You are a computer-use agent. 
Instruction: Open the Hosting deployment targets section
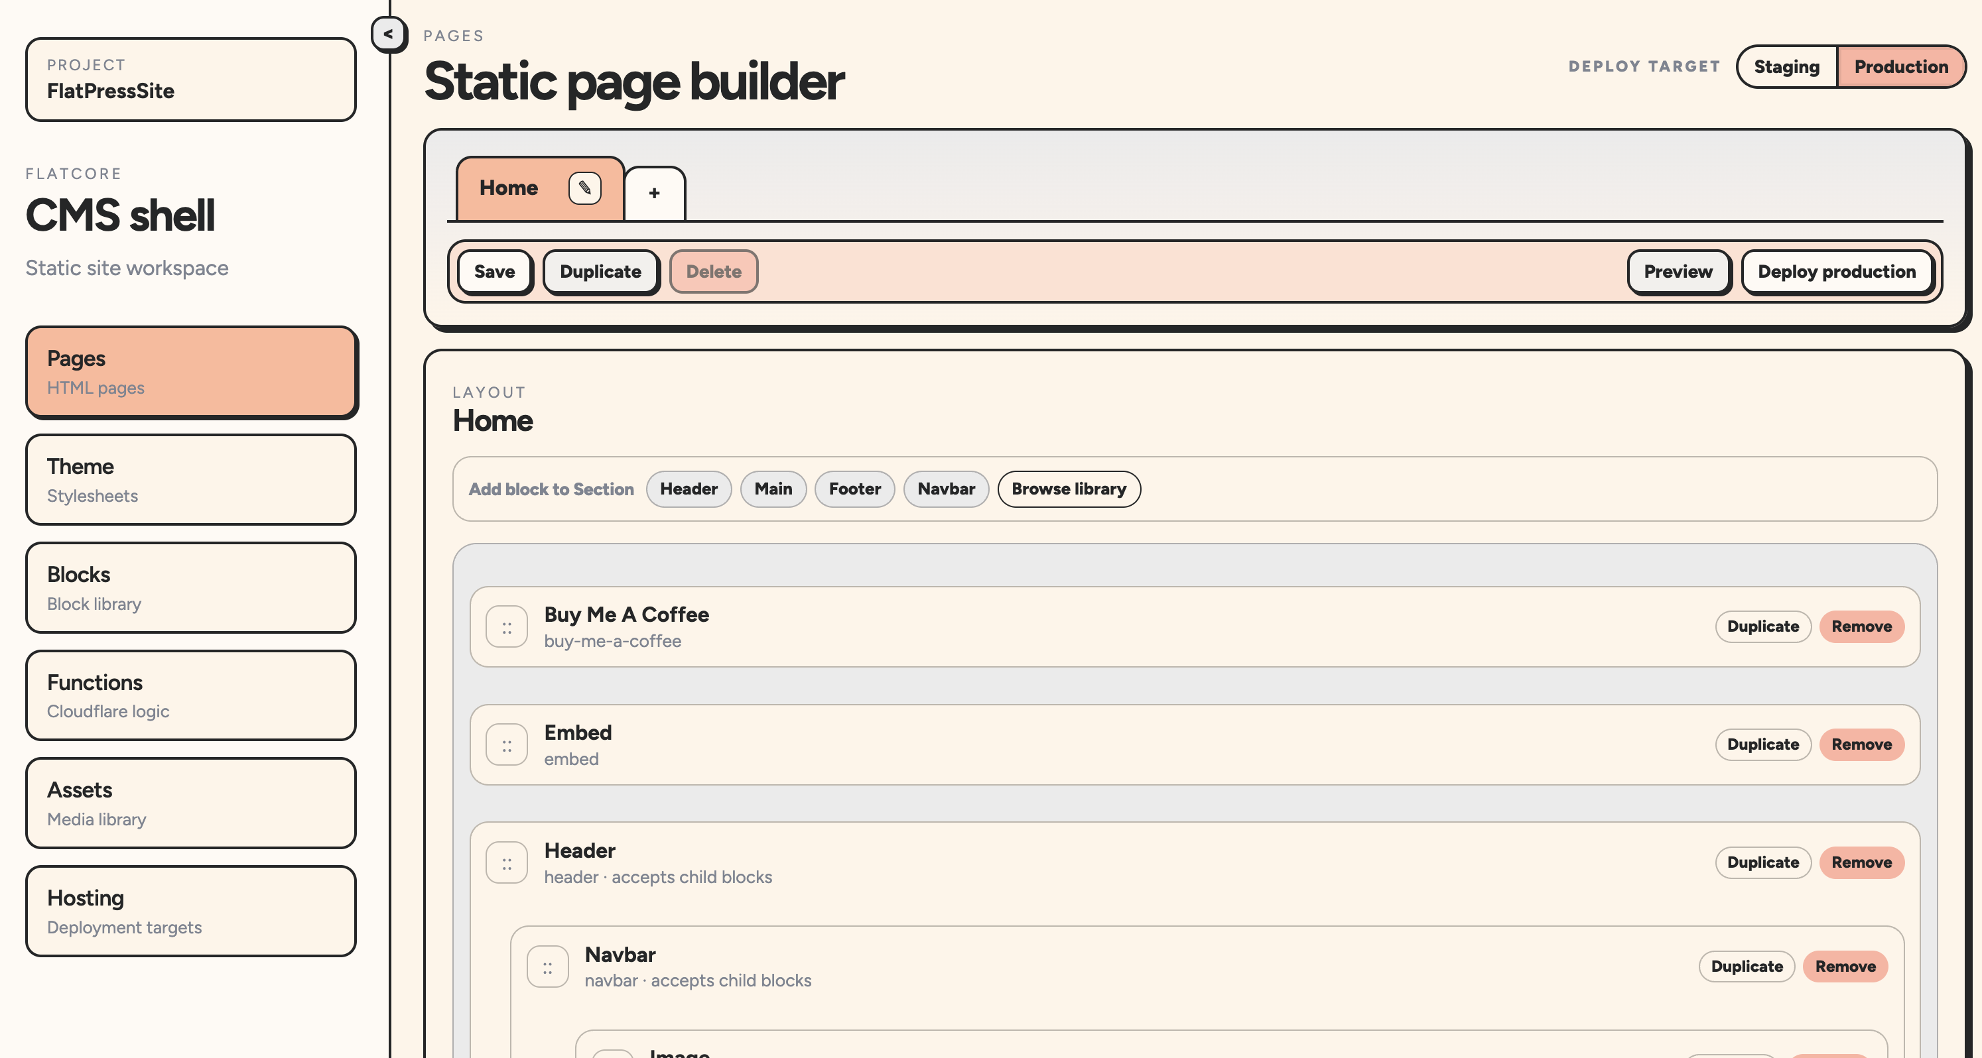click(x=191, y=912)
